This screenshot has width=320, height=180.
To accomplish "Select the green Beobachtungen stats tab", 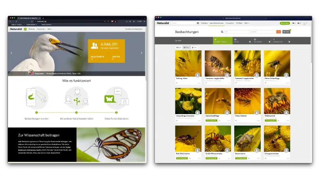I will (222, 41).
